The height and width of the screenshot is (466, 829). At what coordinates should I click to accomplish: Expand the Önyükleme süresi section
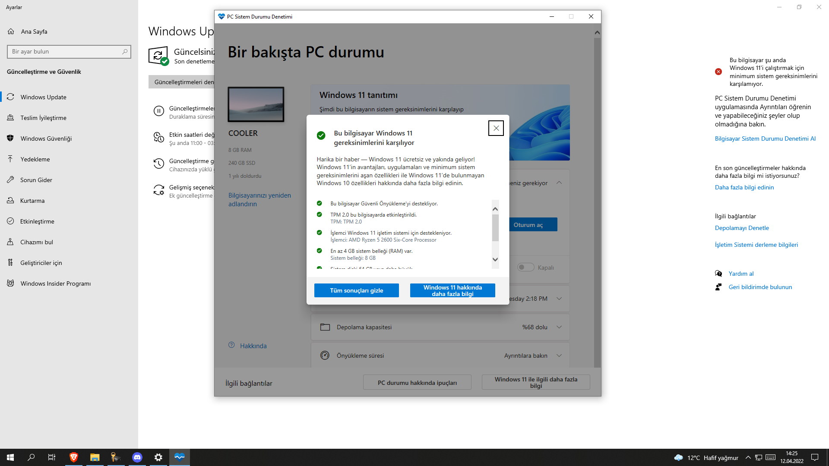click(559, 356)
